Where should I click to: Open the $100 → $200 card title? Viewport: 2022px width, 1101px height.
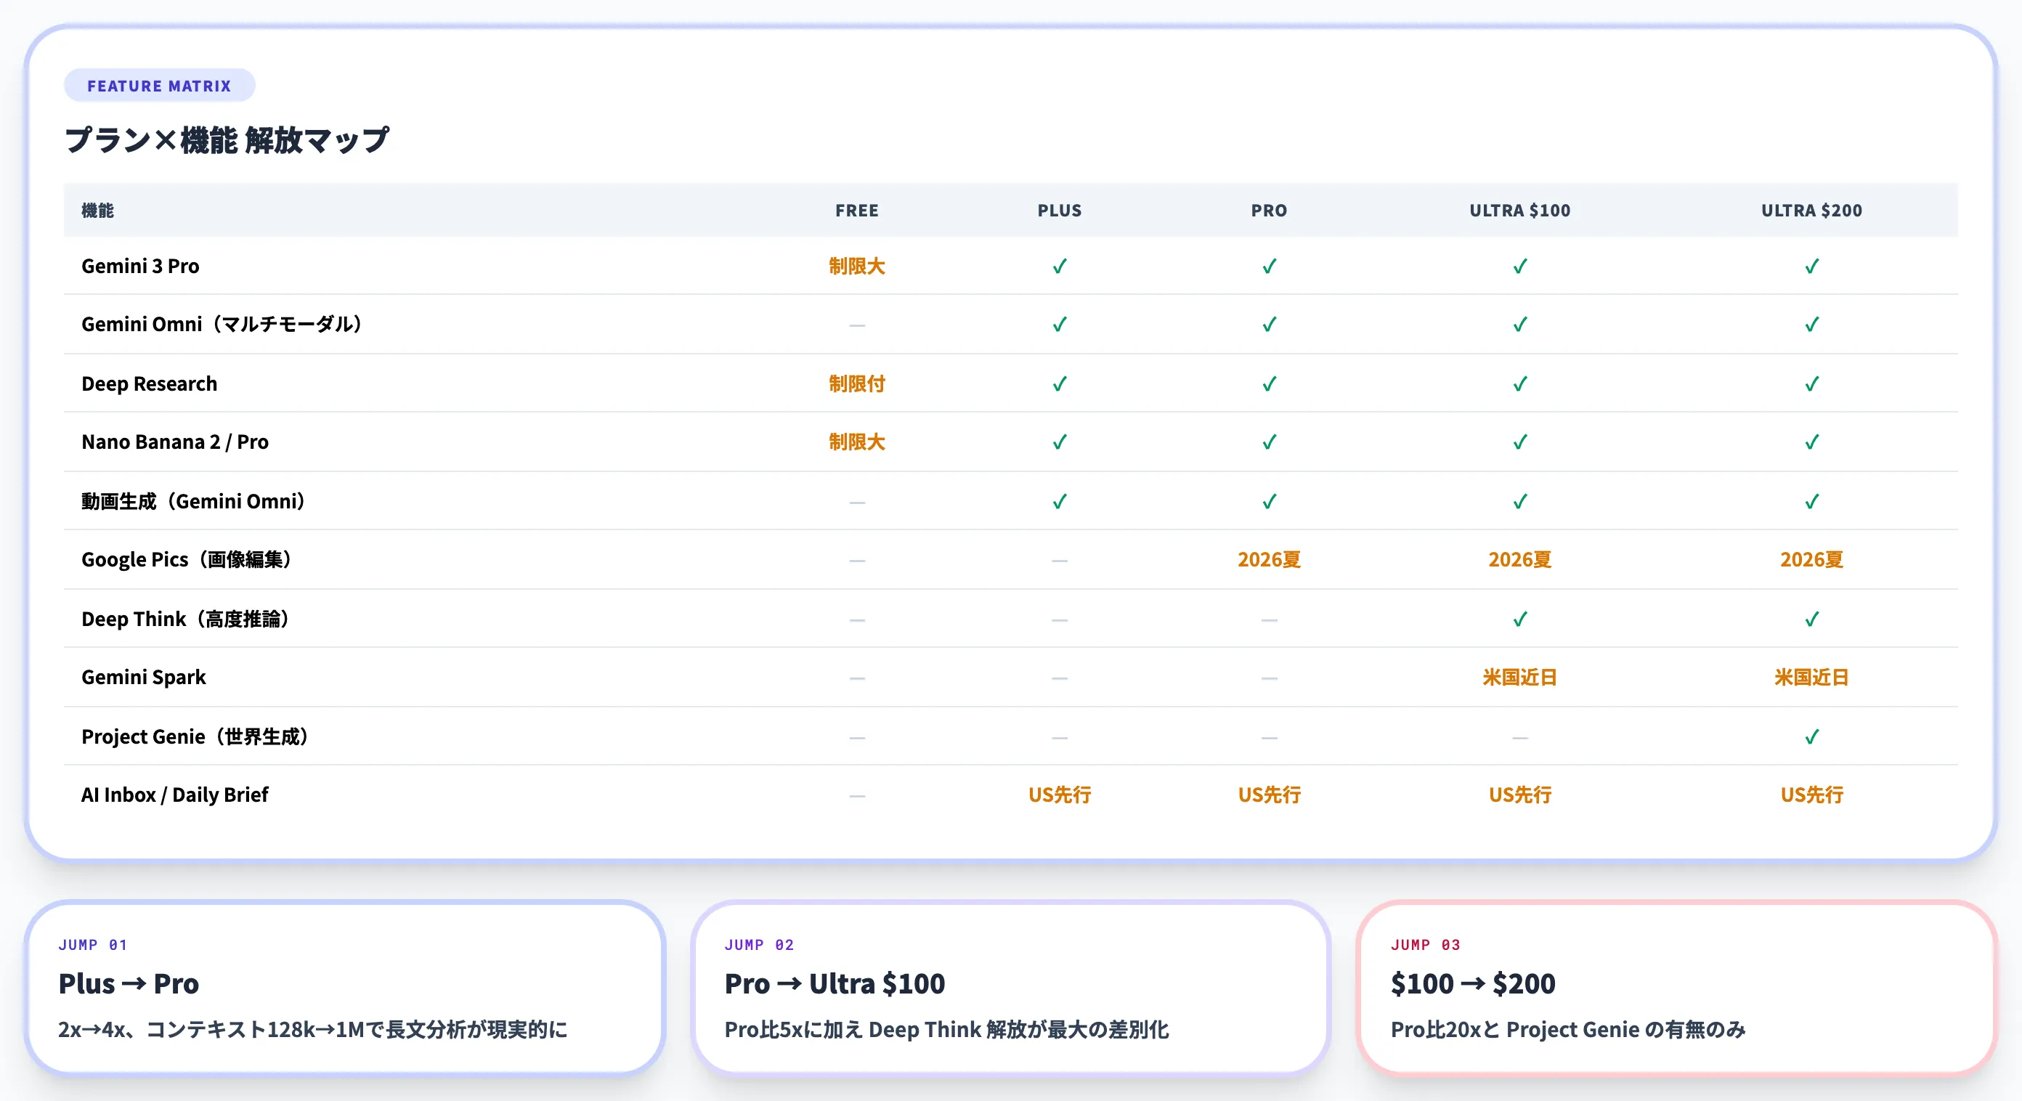coord(1472,983)
